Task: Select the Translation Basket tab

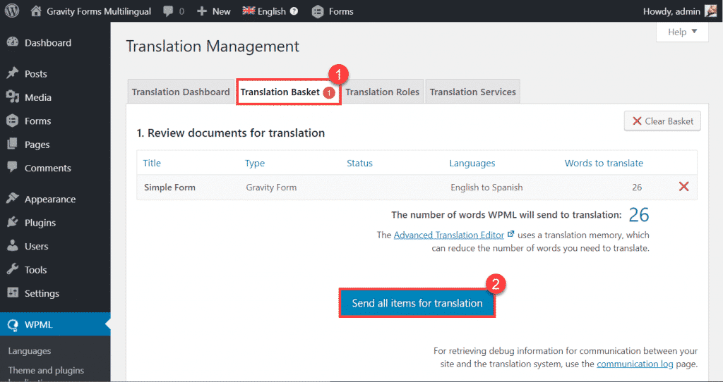Action: coord(288,92)
